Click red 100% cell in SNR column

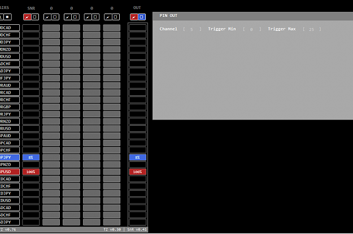pyautogui.click(x=31, y=172)
